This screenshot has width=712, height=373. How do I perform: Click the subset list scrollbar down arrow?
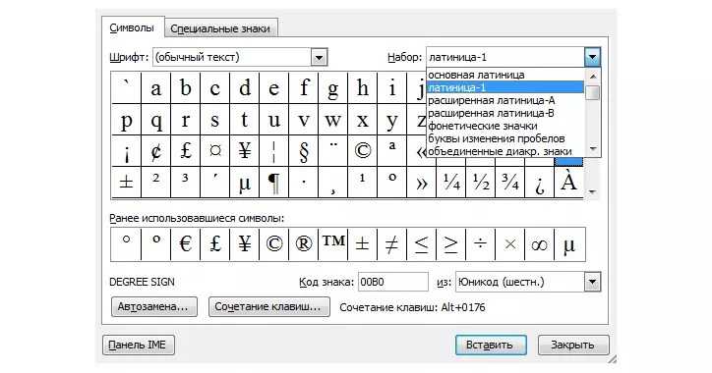coord(593,149)
